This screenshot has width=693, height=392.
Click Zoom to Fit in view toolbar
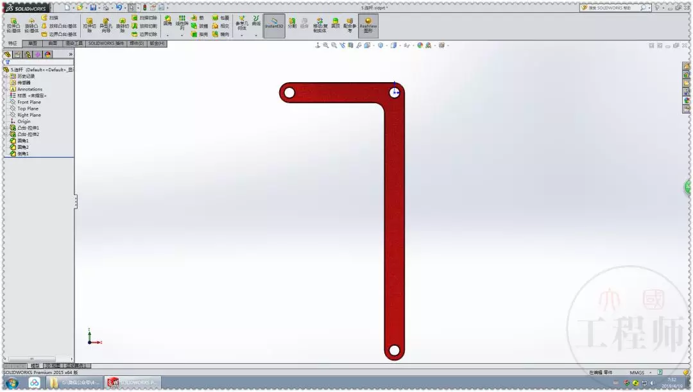click(326, 45)
